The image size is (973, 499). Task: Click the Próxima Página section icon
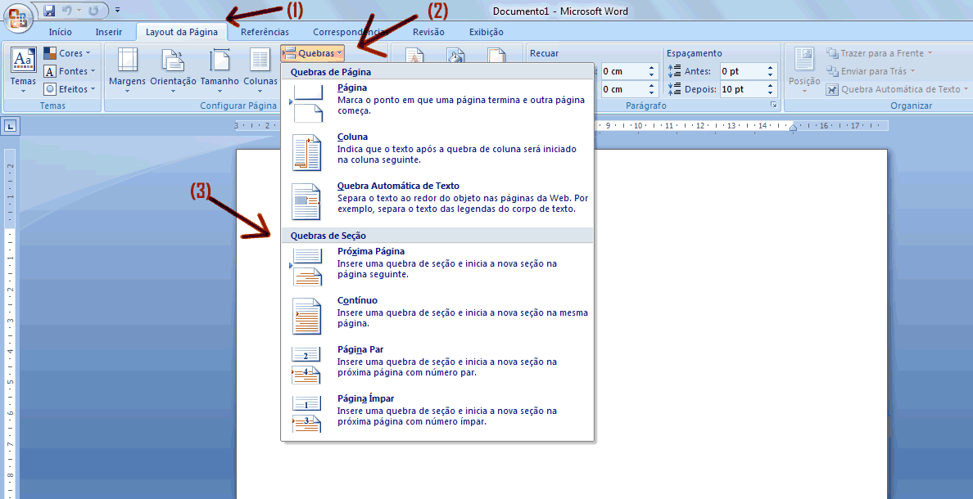tap(308, 267)
